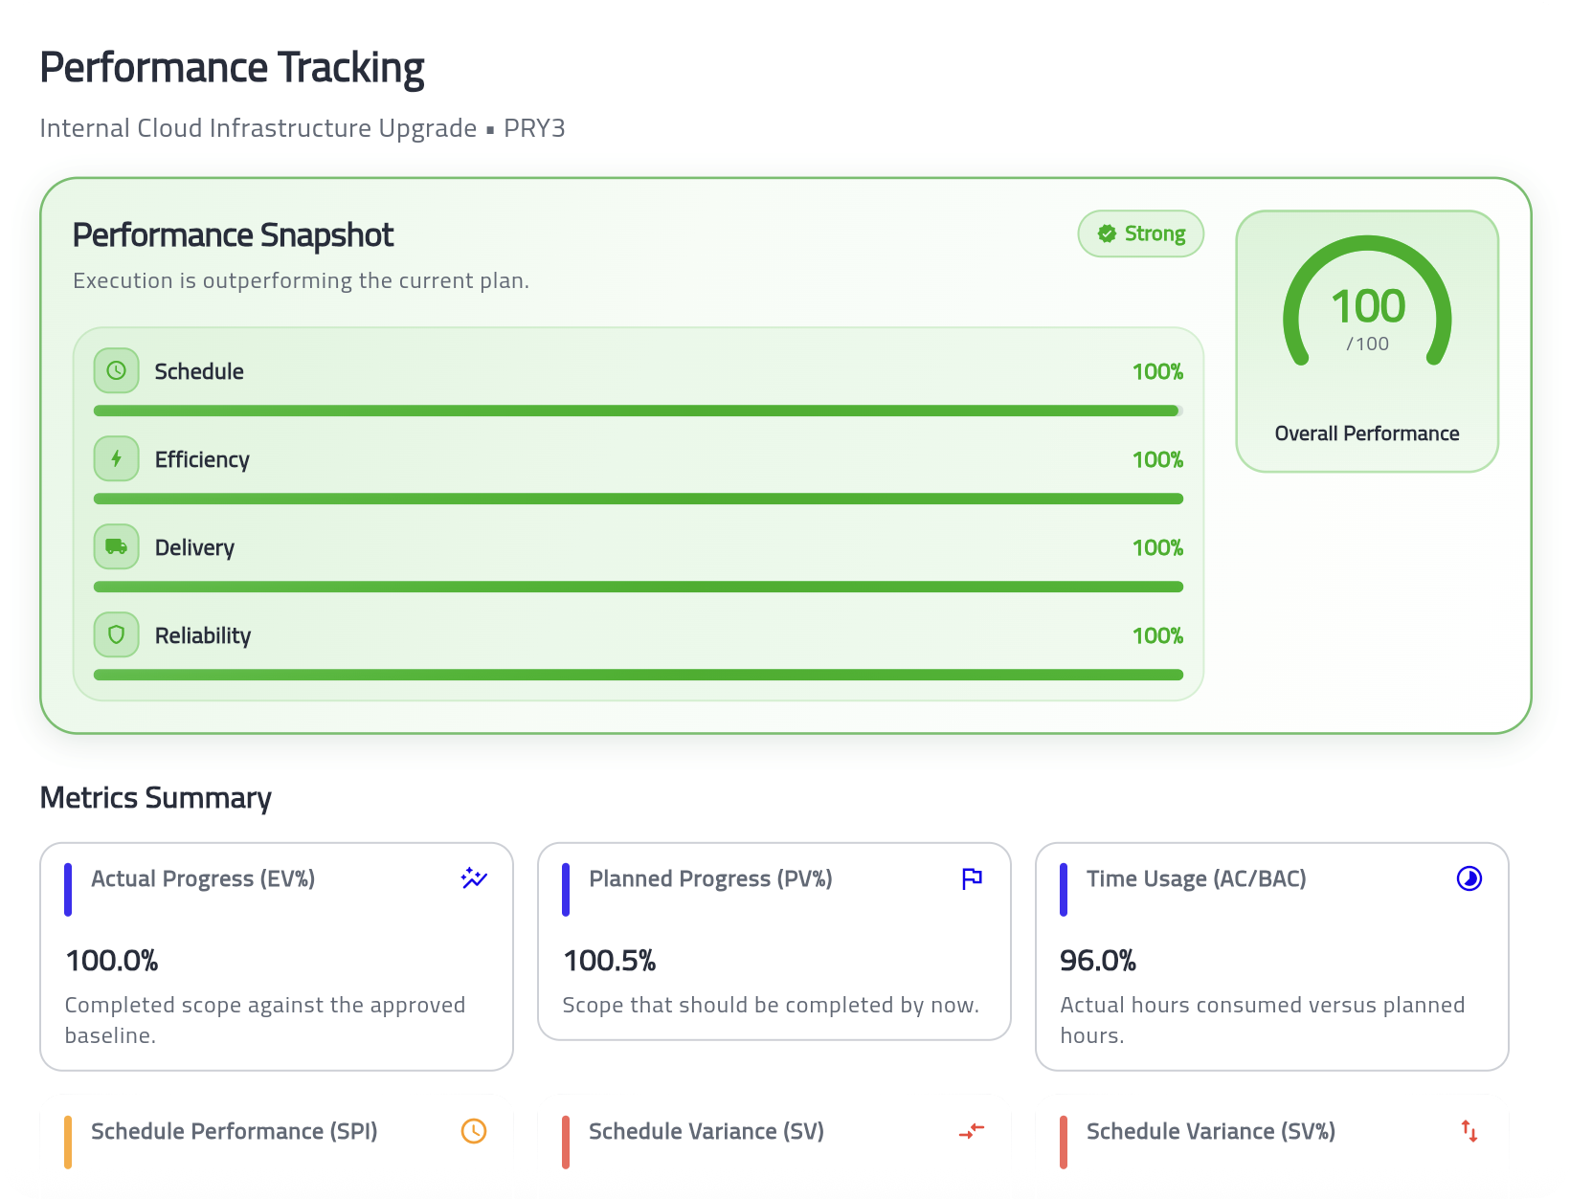Toggle the Strong status badge
The width and height of the screenshot is (1570, 1199).
point(1140,233)
